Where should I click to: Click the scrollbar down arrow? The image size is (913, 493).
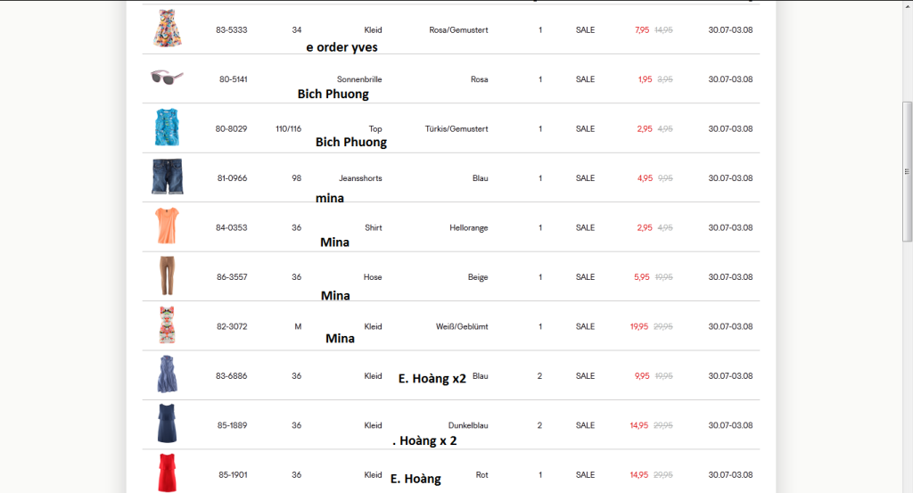click(908, 487)
